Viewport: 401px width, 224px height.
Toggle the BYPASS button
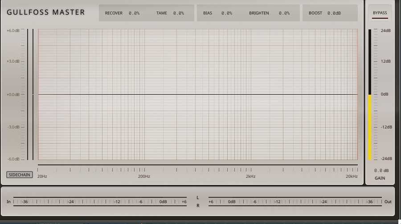point(380,13)
